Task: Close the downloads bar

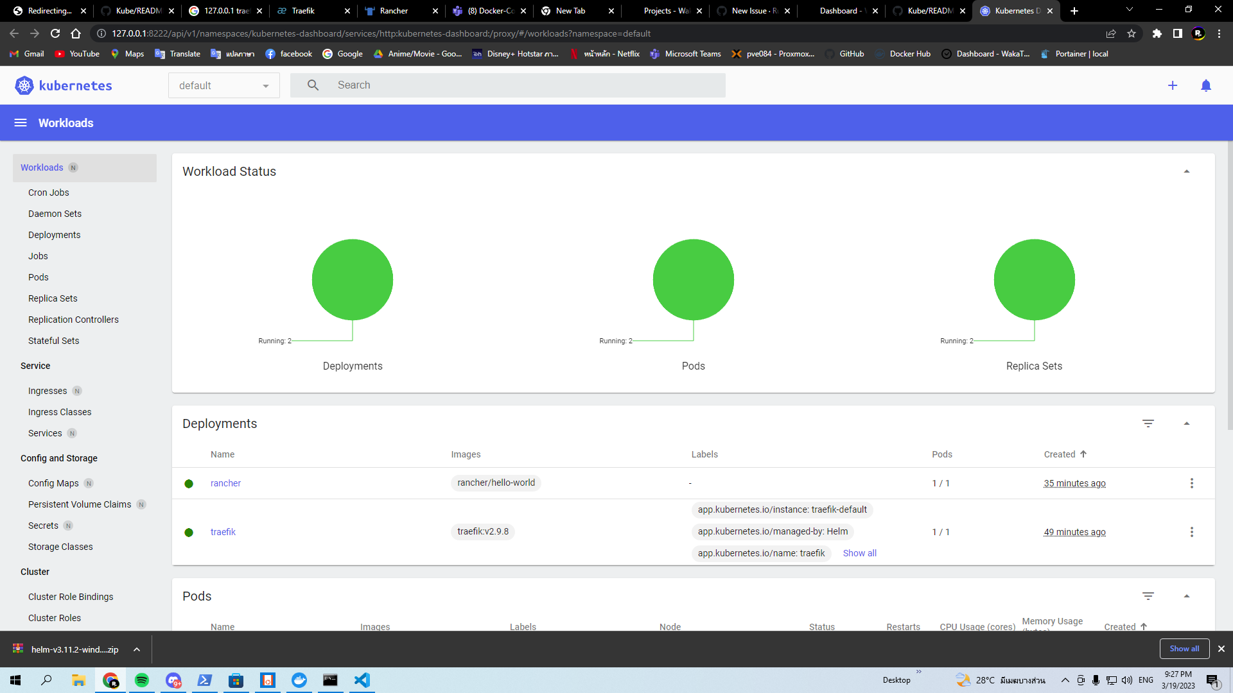Action: [x=1221, y=649]
